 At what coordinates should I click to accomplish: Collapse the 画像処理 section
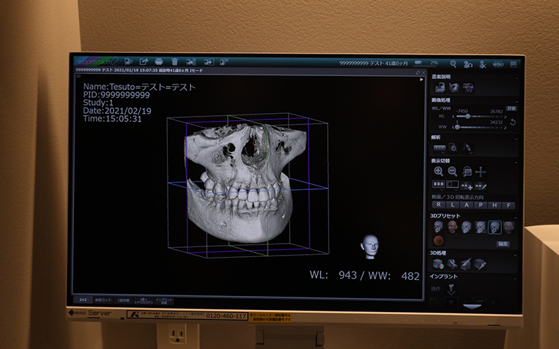click(x=516, y=101)
